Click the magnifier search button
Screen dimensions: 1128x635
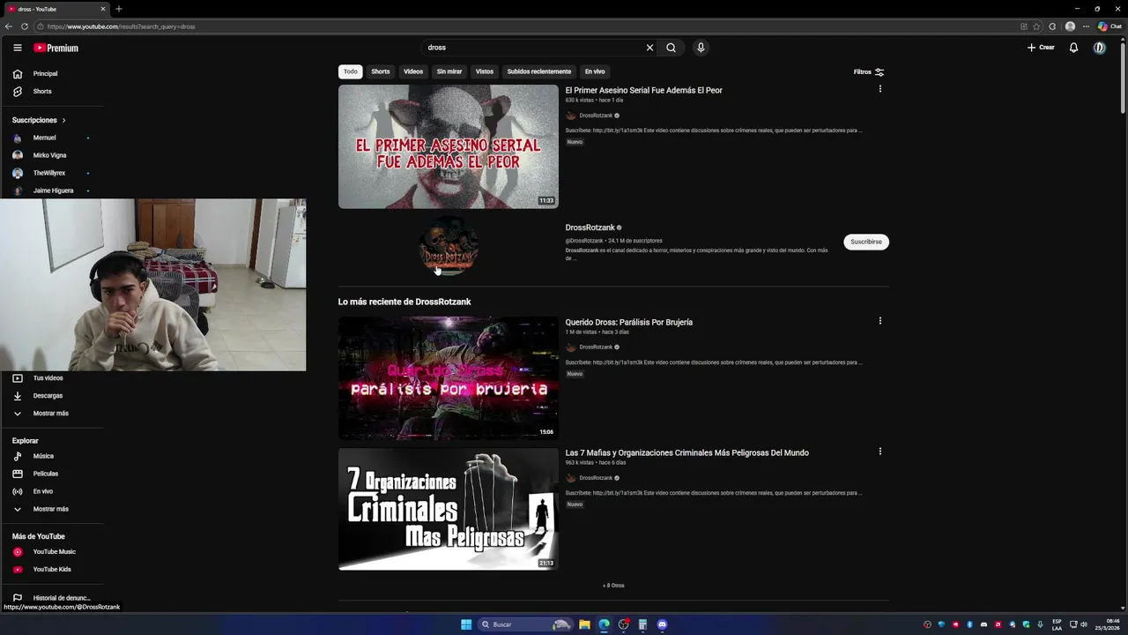671,48
